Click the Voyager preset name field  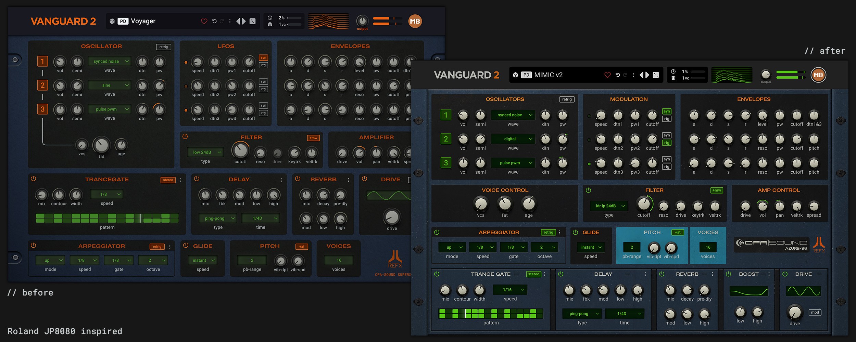coord(143,21)
